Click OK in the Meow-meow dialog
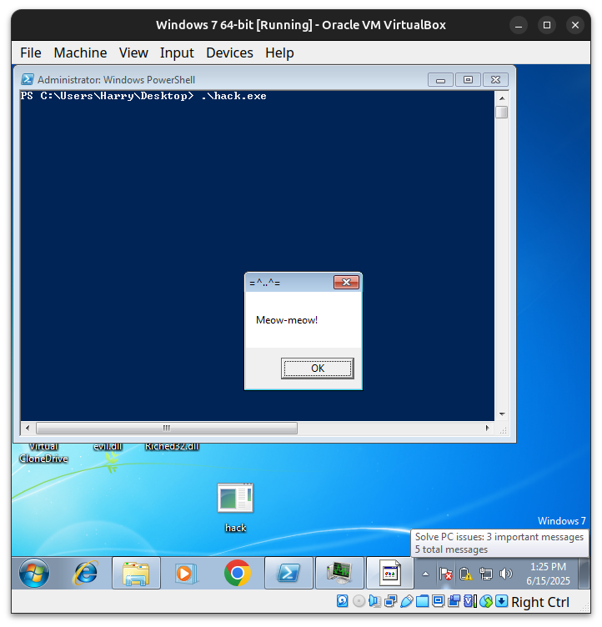Viewport: 602px width, 627px height. (317, 368)
